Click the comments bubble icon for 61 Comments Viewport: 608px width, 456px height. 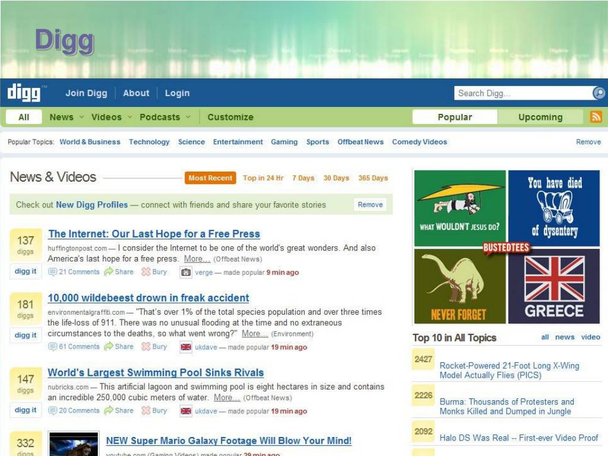point(52,347)
